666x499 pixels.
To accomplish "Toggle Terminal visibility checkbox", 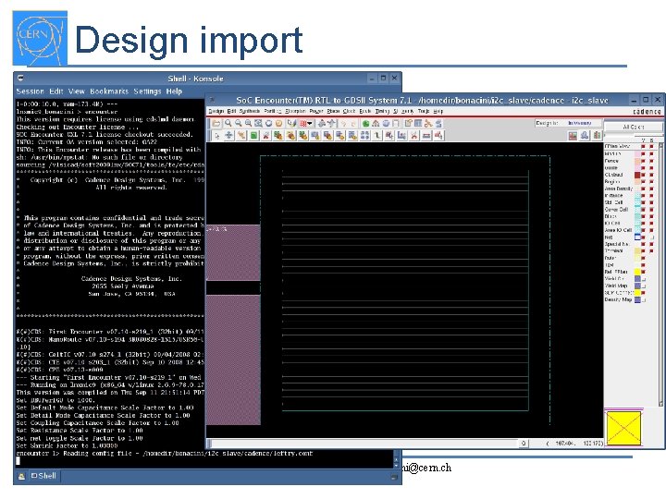I will 643,250.
